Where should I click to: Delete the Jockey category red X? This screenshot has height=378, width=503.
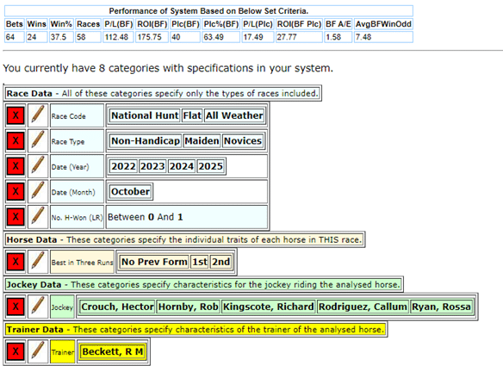tap(16, 307)
